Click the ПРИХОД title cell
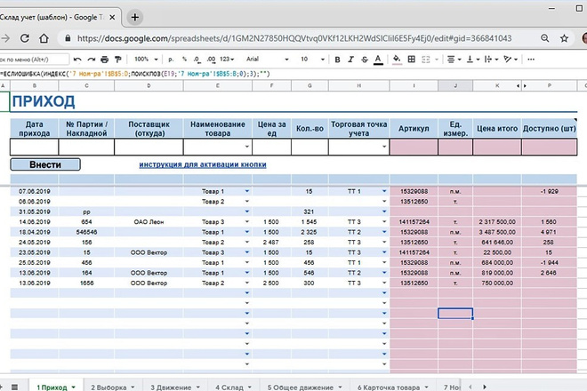 44,101
